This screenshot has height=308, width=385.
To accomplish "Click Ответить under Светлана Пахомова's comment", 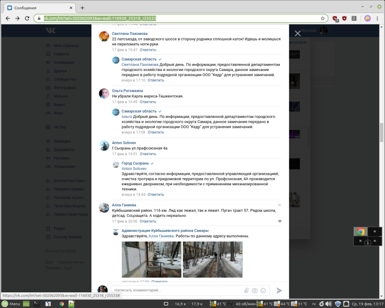I will pos(148,50).
